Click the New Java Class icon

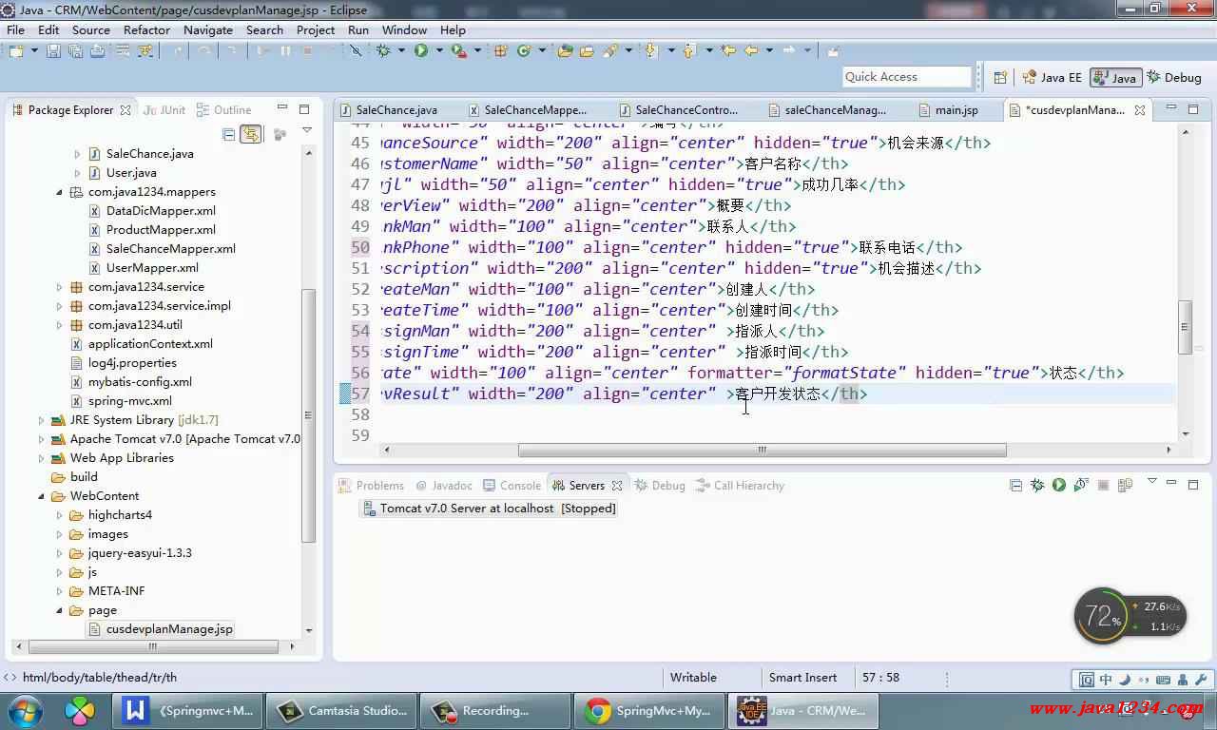524,50
